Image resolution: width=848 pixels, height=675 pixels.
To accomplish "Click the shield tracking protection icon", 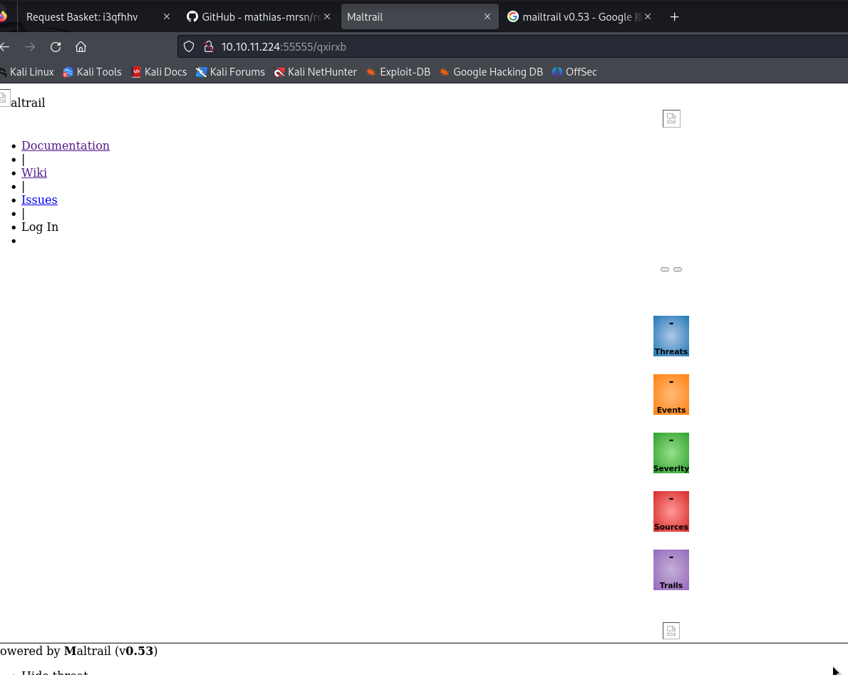I will pos(189,47).
